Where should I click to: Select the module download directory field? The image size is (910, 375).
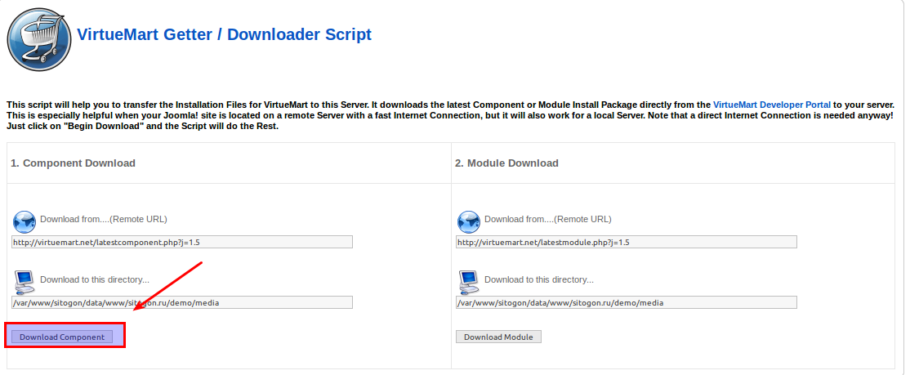click(x=627, y=302)
